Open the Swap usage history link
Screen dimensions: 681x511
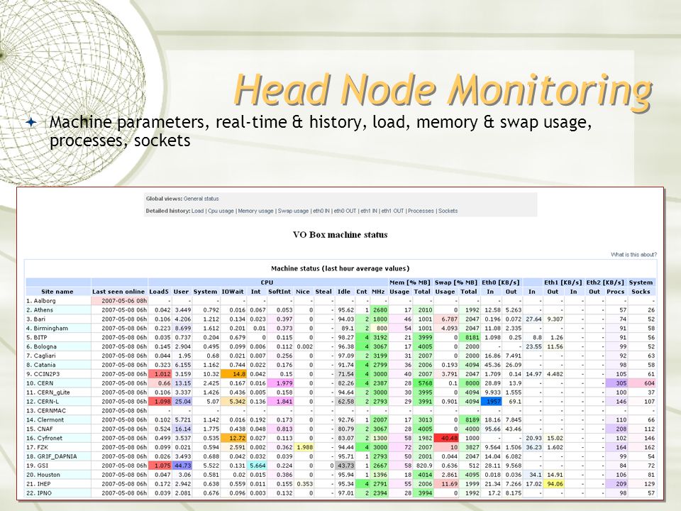[293, 211]
